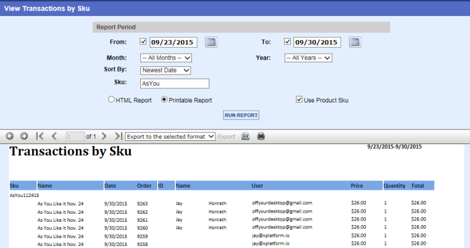
Task: Click the page number box
Action: [x=75, y=137]
